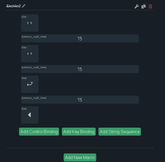165x162 pixels.
Task: Duplicate the &kakko2 macro via copy icon
Action: coord(144,6)
